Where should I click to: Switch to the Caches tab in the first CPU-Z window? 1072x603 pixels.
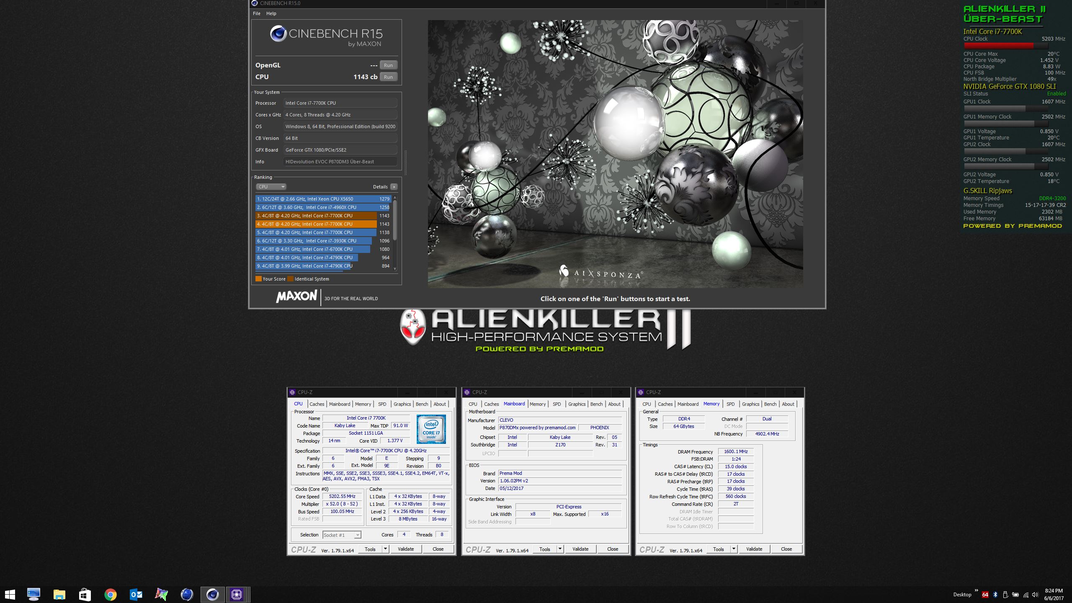coord(317,404)
